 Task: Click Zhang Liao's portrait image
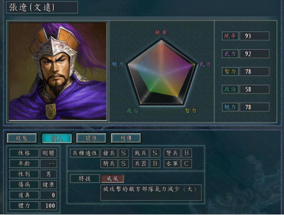[x=58, y=71]
